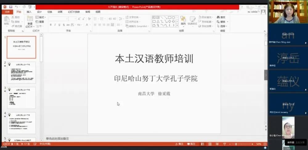The image size is (308, 150).
Task: Click the notes area '单击此处添加备注'
Action: point(57,139)
